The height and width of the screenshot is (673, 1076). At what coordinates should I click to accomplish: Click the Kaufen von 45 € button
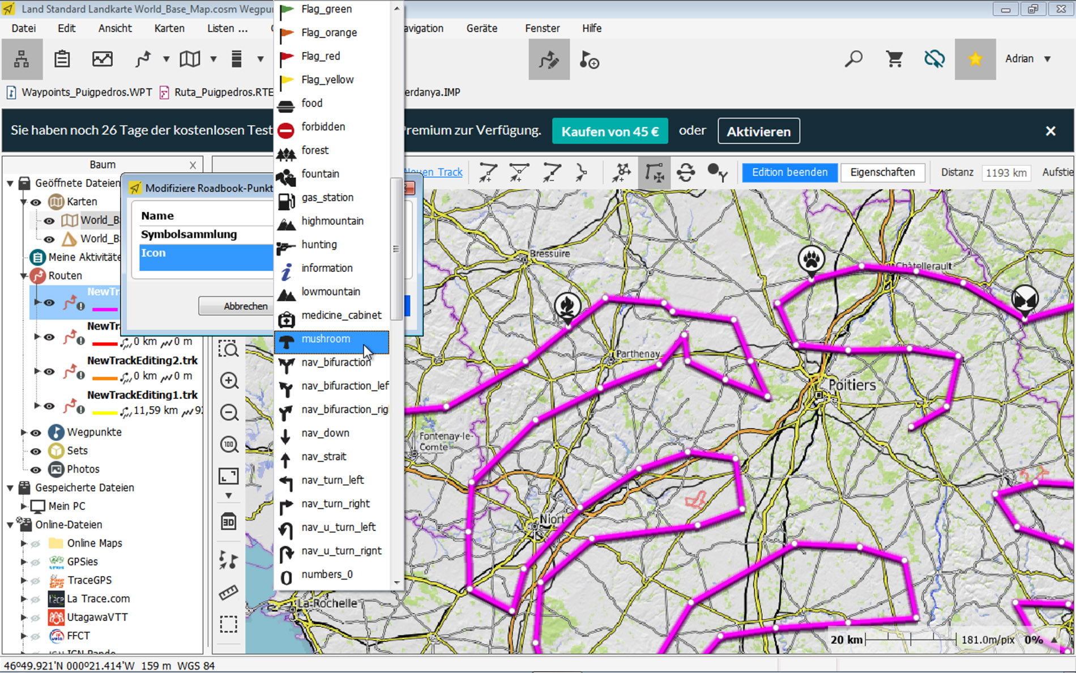pyautogui.click(x=610, y=131)
